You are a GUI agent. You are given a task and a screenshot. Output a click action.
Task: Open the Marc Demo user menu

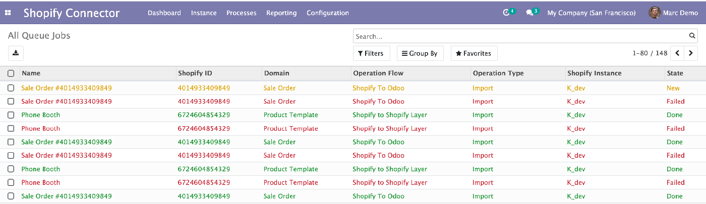pyautogui.click(x=673, y=13)
